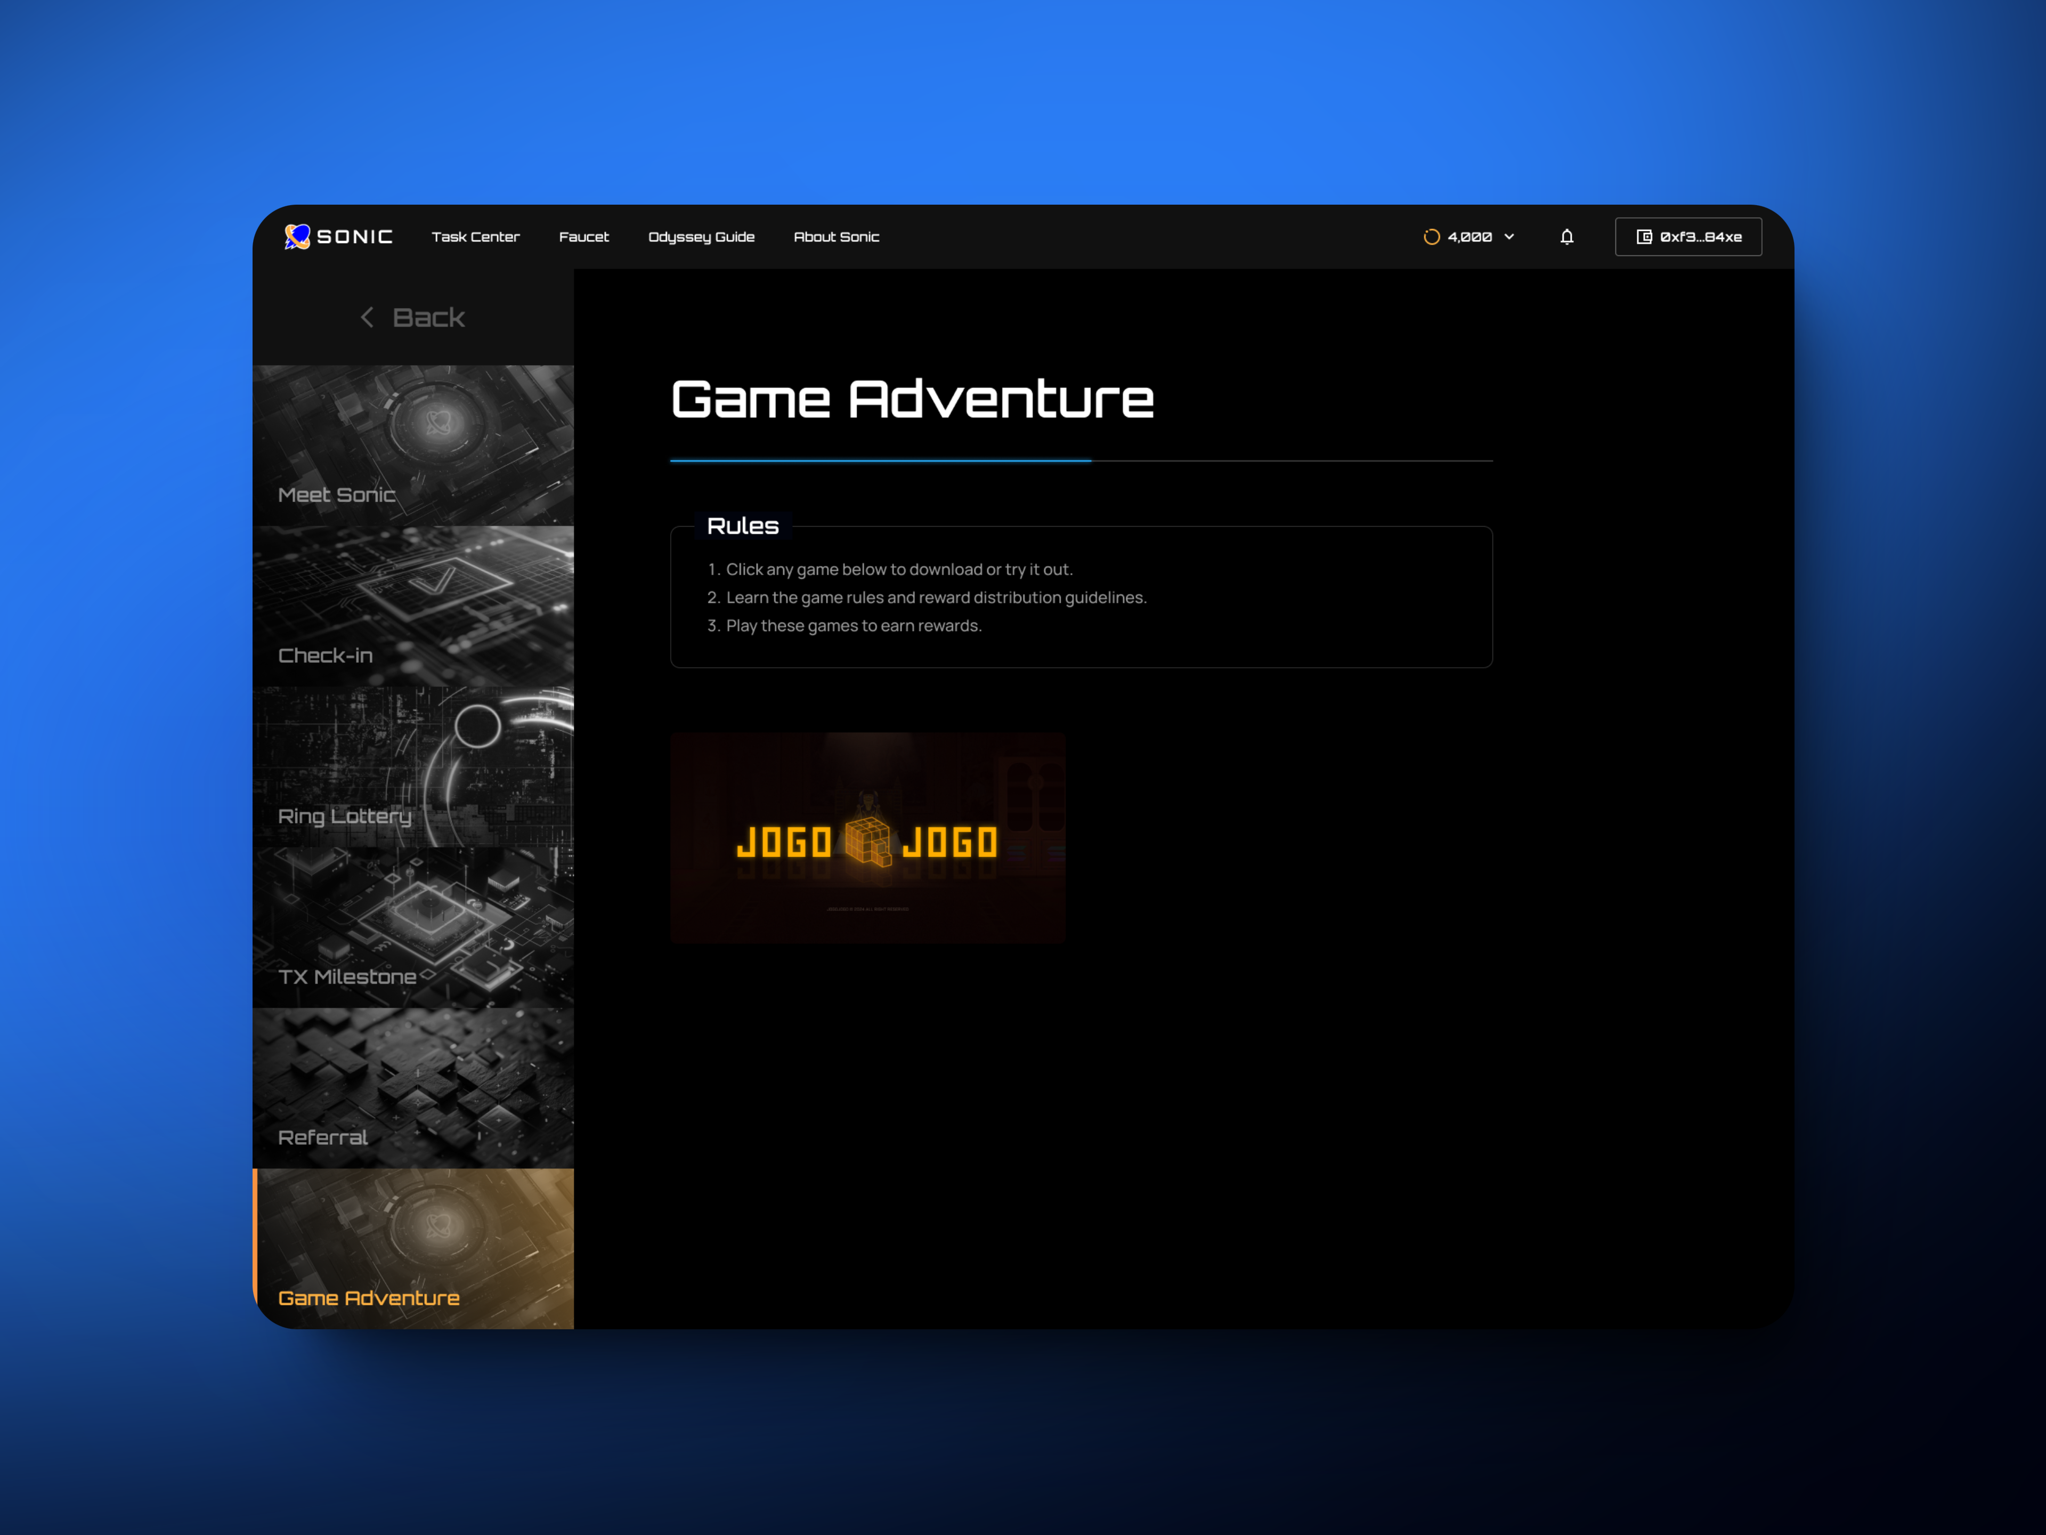Click the ring points icon beside 4,000

(x=1431, y=237)
